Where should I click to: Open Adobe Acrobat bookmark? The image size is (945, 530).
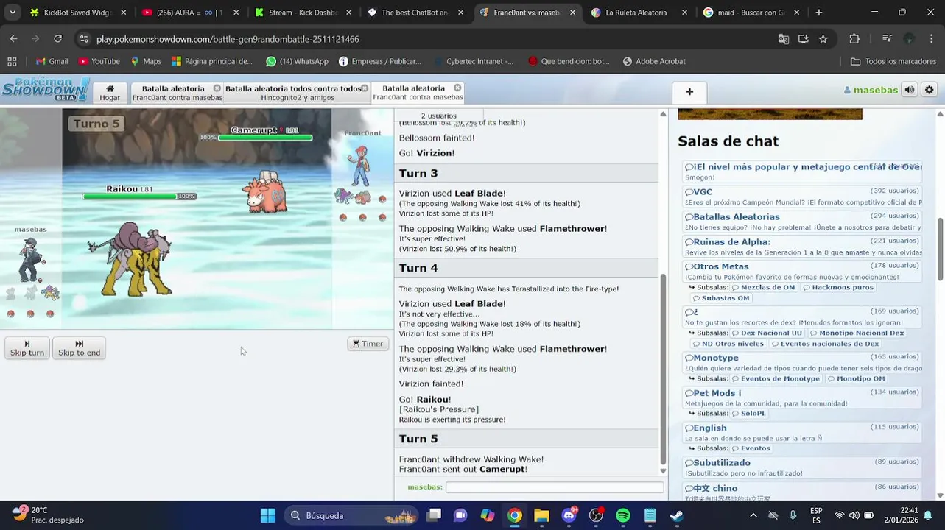(653, 61)
